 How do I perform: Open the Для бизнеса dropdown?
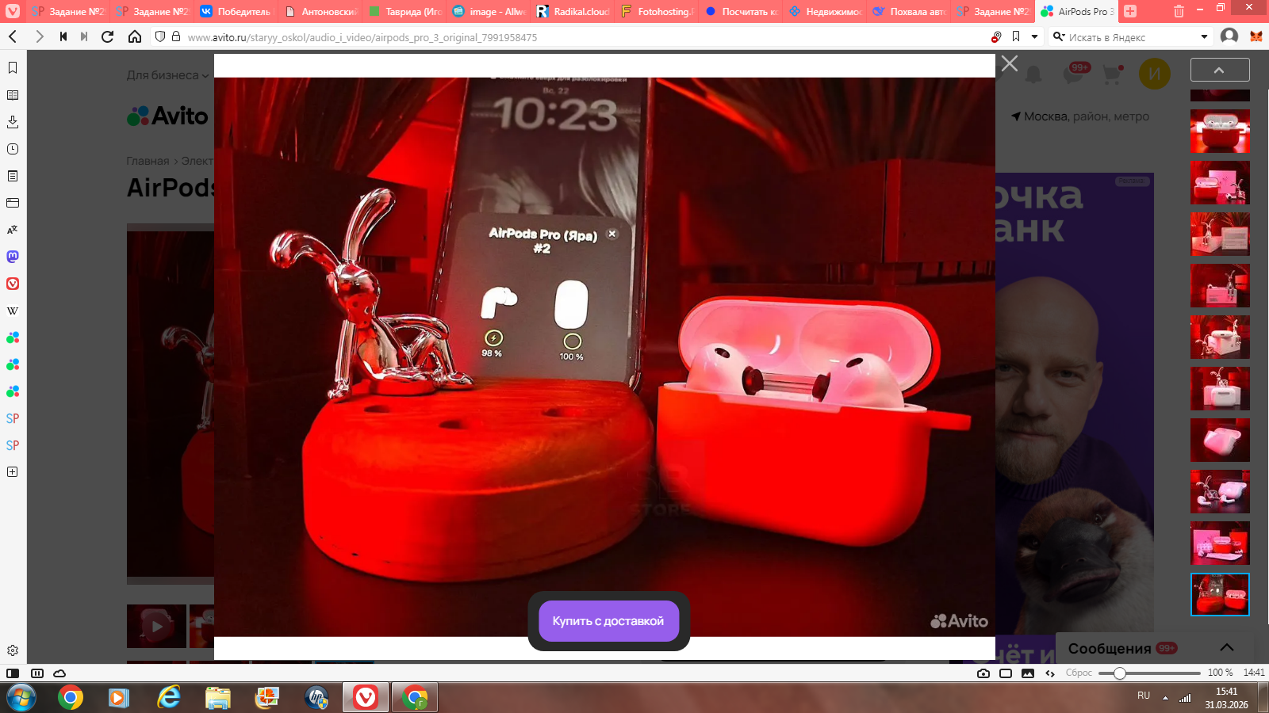[x=168, y=75]
